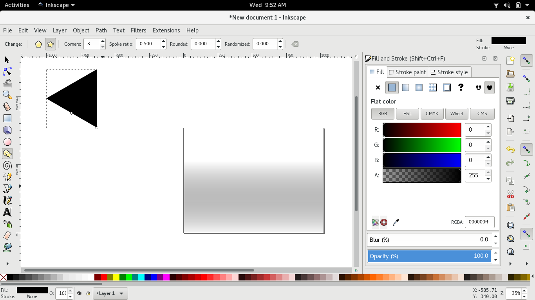535x300 pixels.
Task: Select the Zoom tool
Action: 7,95
